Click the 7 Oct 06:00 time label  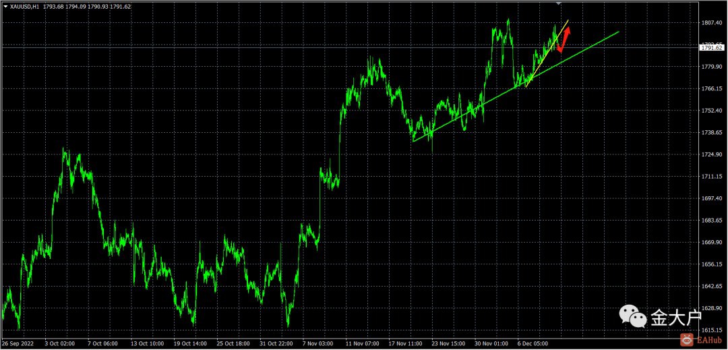(x=103, y=343)
